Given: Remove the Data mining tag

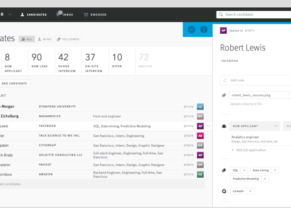Looking at the screenshot, I should point(275,170).
